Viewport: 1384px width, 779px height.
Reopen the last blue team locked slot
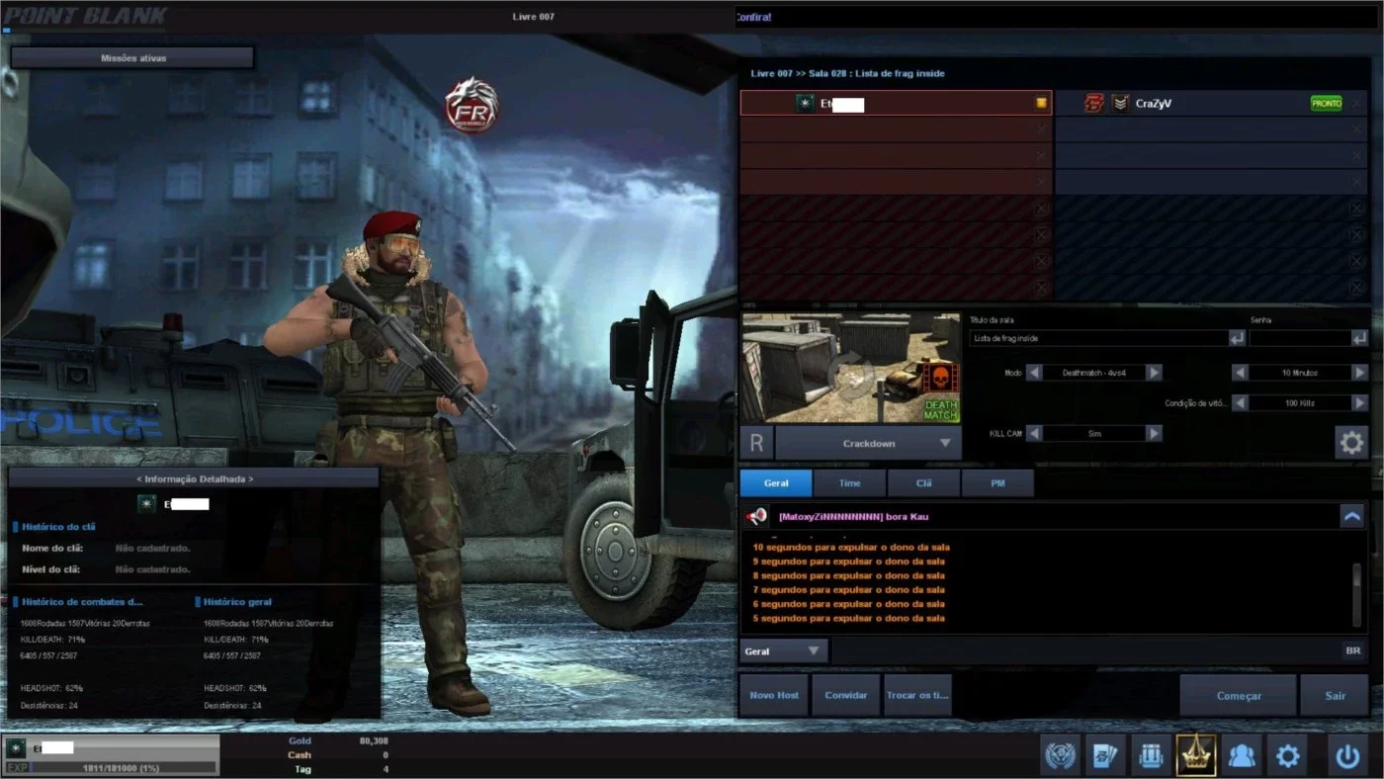(1357, 288)
